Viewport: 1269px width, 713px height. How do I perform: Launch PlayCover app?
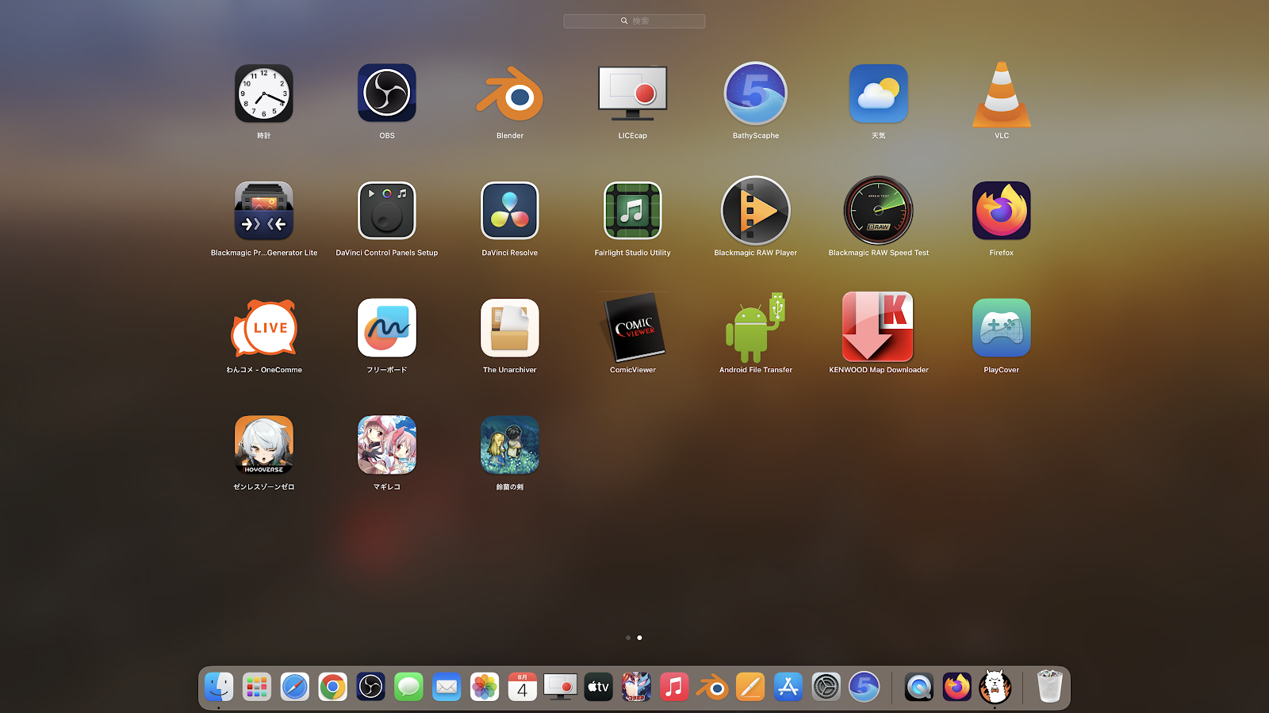1002,328
